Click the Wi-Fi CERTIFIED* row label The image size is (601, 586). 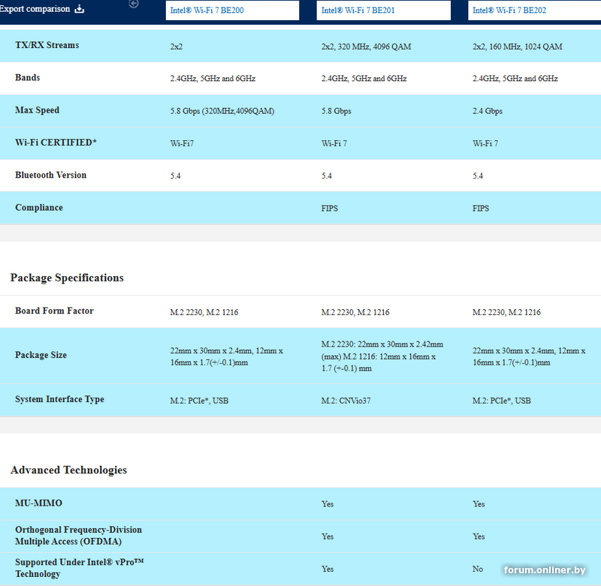tap(56, 143)
